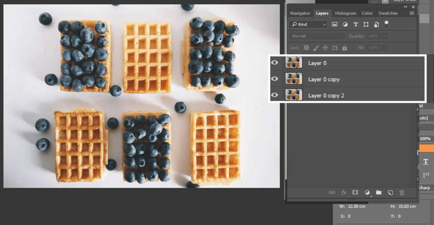The image size is (434, 225).
Task: Open the Normal blend mode dropdown
Action: [x=317, y=36]
